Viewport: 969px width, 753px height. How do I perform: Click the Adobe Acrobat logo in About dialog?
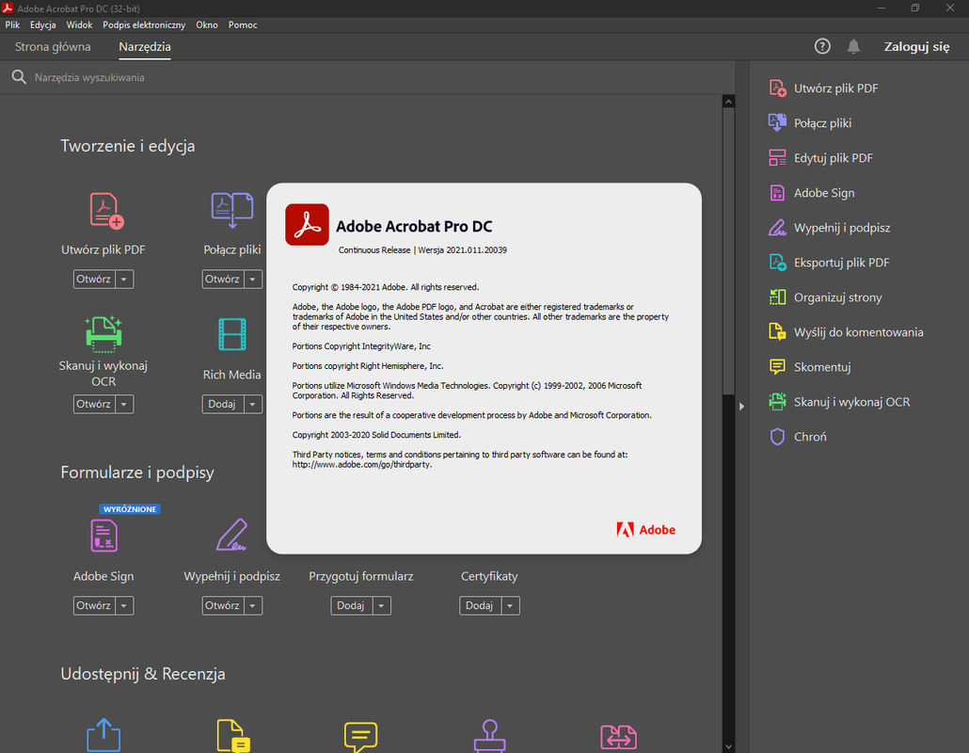307,225
